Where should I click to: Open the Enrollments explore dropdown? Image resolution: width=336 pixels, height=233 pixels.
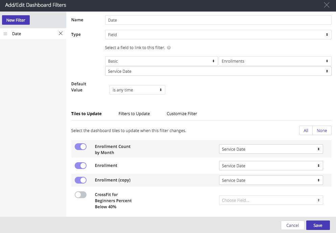[275, 61]
